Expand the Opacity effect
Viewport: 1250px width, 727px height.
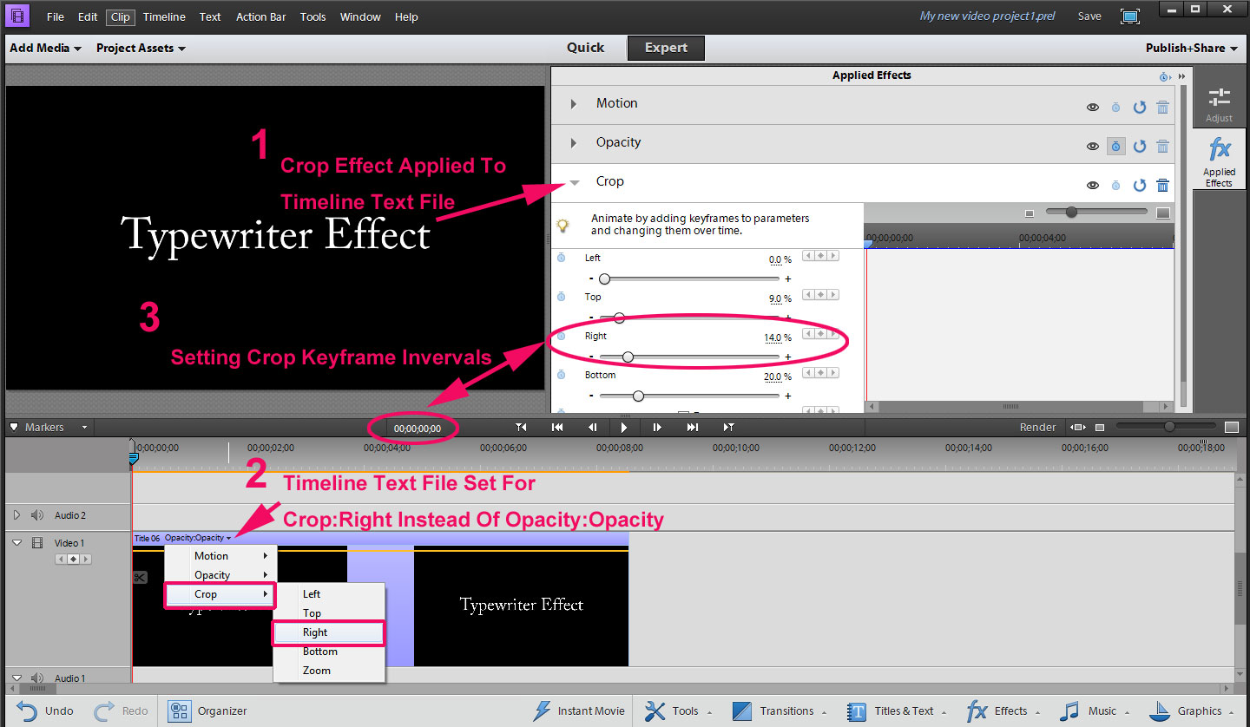pos(574,143)
